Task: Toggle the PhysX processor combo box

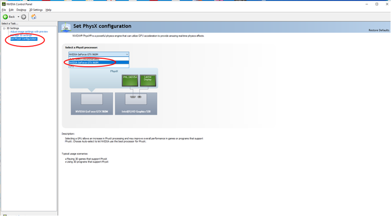Action: click(99, 54)
